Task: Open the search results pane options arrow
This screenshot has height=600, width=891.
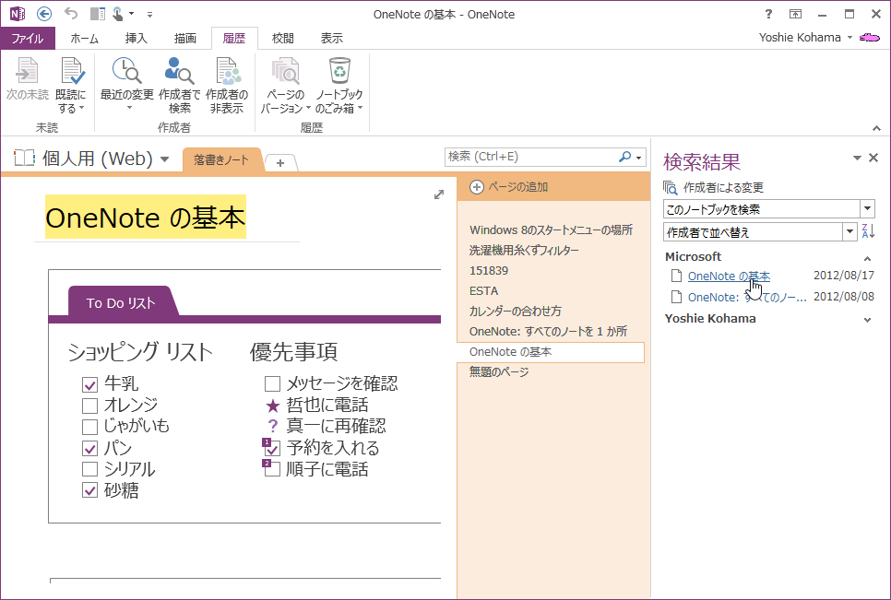Action: point(857,158)
